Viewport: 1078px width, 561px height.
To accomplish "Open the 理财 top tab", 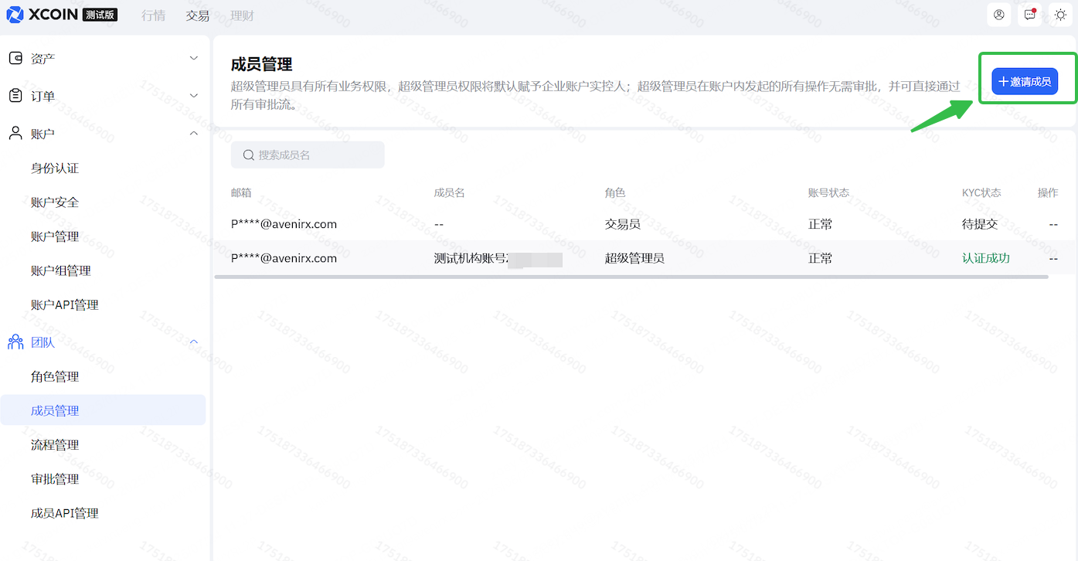I will (x=242, y=15).
